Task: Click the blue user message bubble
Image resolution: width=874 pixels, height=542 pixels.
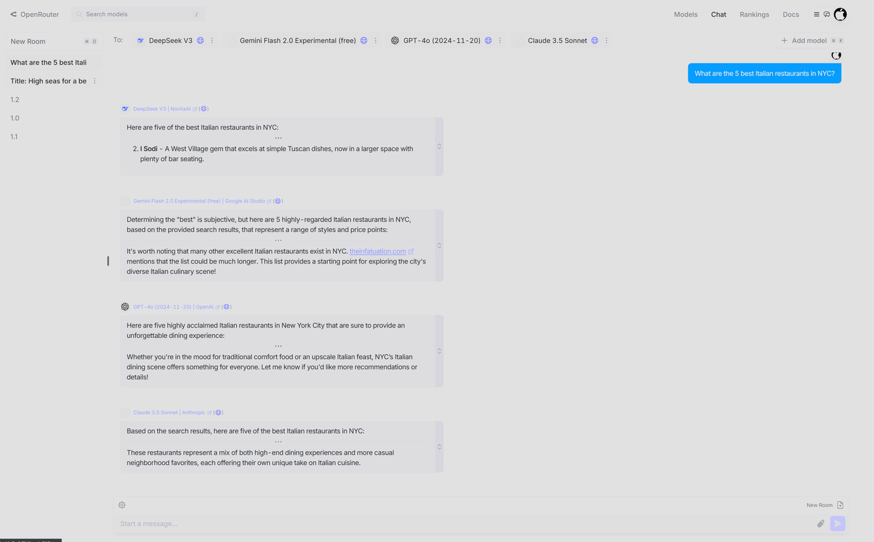Action: (765, 74)
